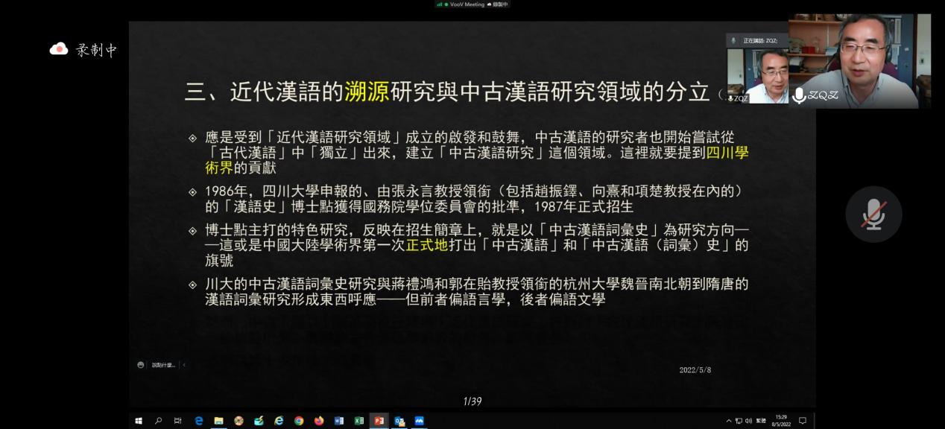Launch Google Chrome from the taskbar
This screenshot has height=429, width=945.
coord(299,421)
